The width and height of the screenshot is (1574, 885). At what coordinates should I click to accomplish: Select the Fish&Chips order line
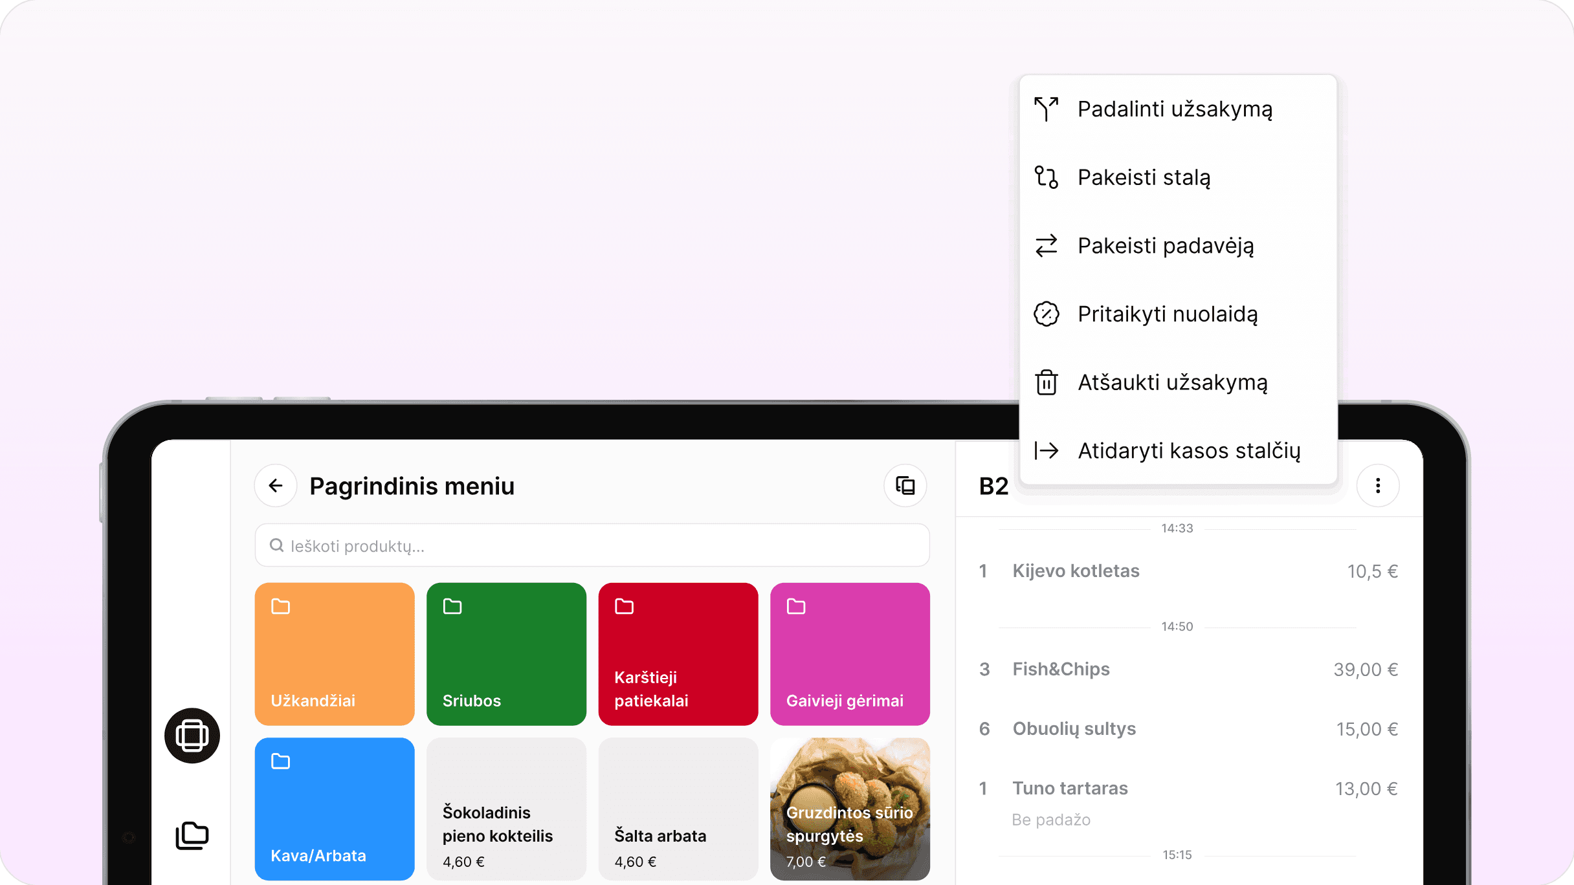pos(1189,670)
